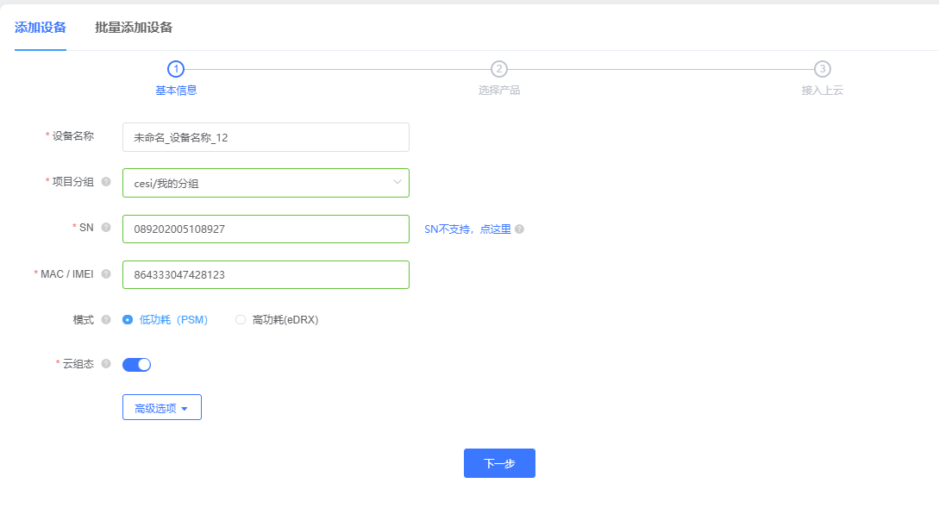Click the 接入上云 step label
The width and height of the screenshot is (939, 521).
[x=823, y=91]
